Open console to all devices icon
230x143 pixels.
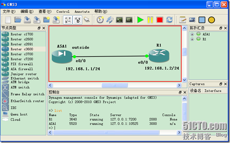coord(119,20)
